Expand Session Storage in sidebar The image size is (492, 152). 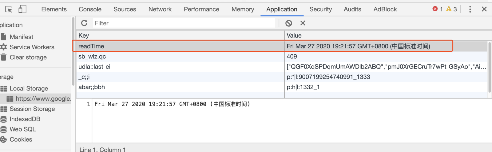32,109
